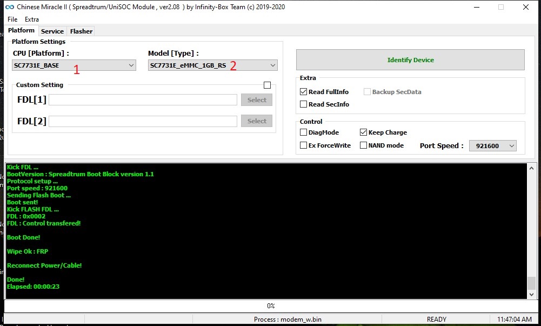Uncheck the Read FullInfo checkbox
541x326 pixels.
304,92
